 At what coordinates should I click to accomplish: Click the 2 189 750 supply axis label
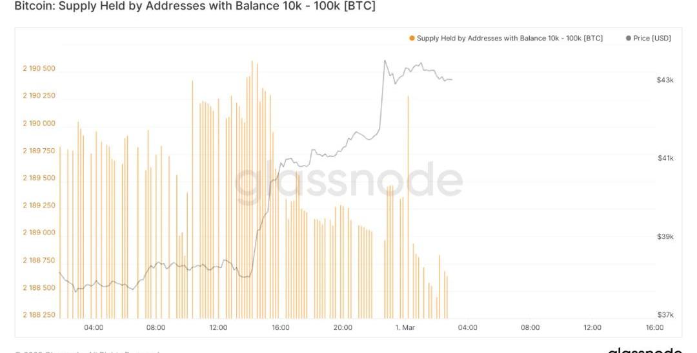click(x=39, y=151)
